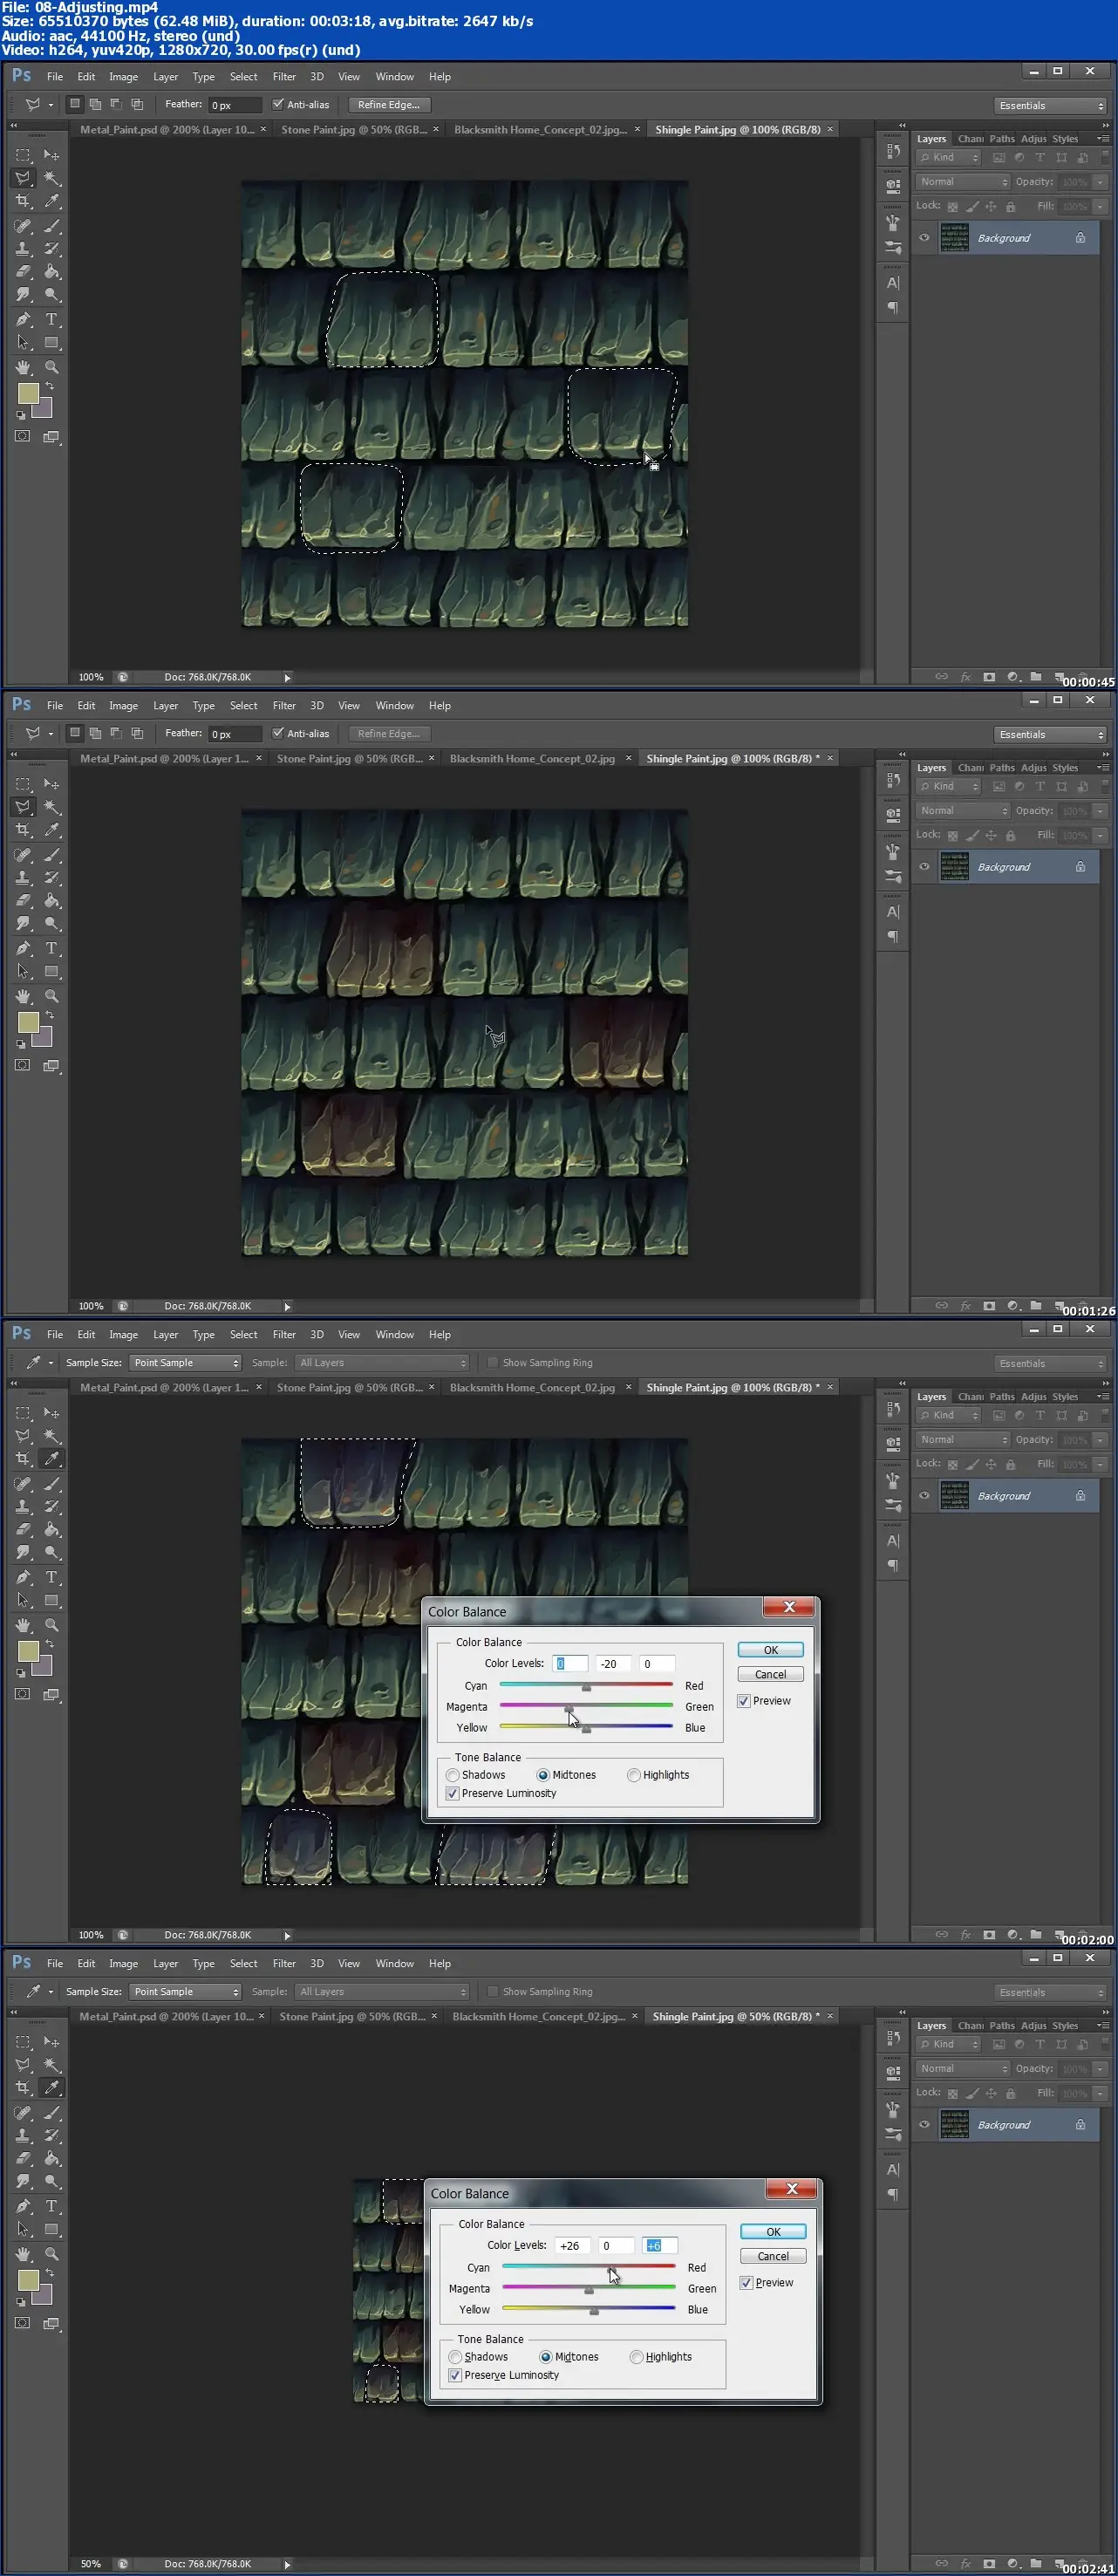1118x2576 pixels.
Task: Click Delete layer trash icon in 00:00:45 frame
Action: 1082,677
